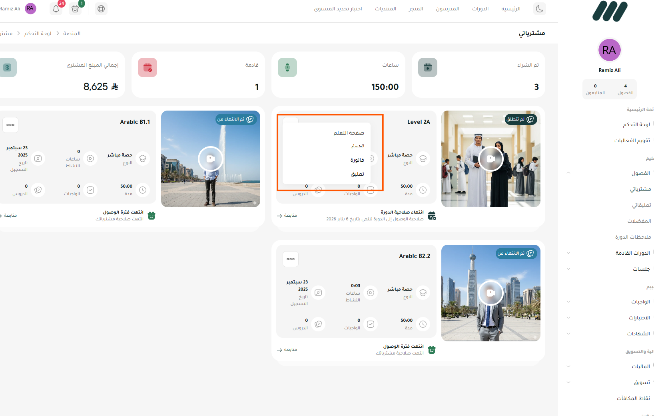This screenshot has width=654, height=416.
Task: Open تقويم الفعاليات in the sidebar
Action: point(632,141)
